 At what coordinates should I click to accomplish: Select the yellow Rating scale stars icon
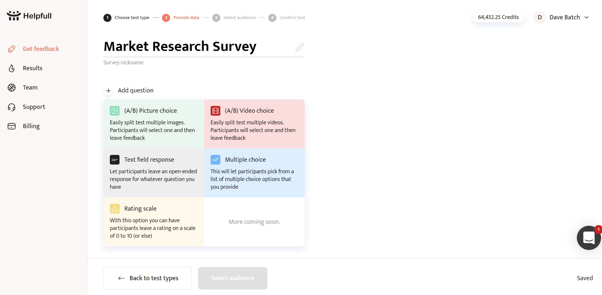click(x=115, y=209)
